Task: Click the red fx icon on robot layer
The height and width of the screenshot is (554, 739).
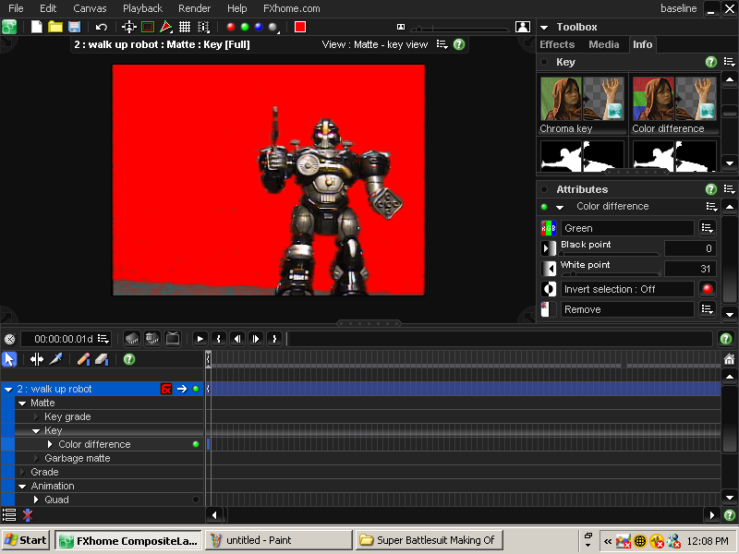Action: tap(166, 389)
